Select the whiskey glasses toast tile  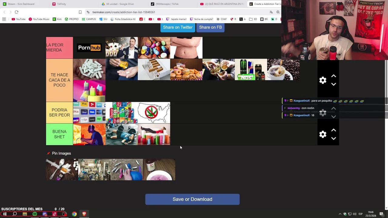tap(219, 70)
